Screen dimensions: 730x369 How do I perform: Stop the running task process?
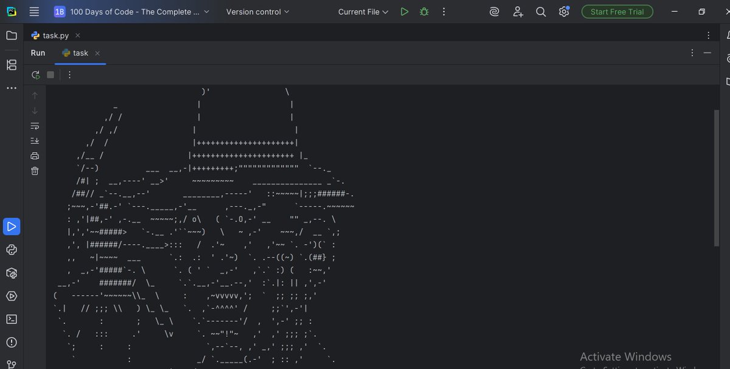coord(50,75)
